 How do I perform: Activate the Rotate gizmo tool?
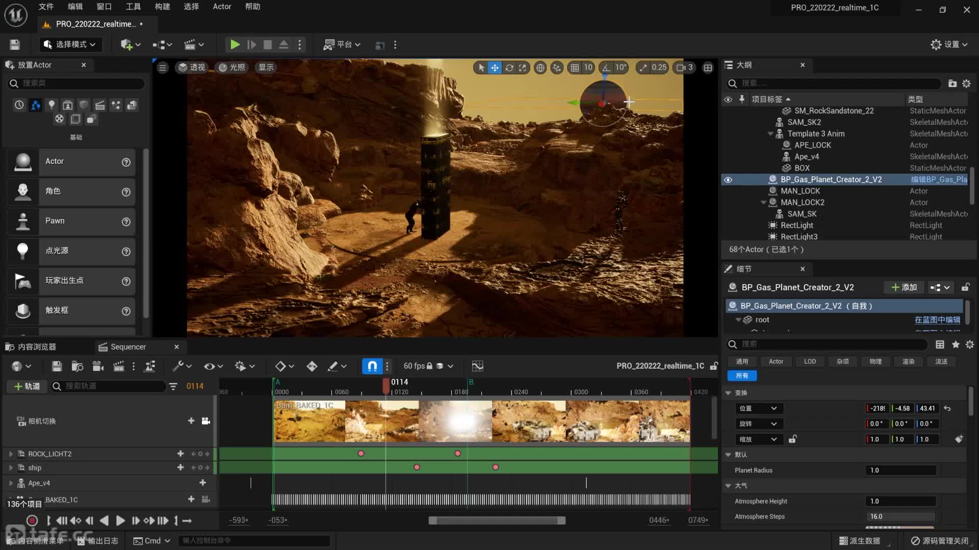509,67
